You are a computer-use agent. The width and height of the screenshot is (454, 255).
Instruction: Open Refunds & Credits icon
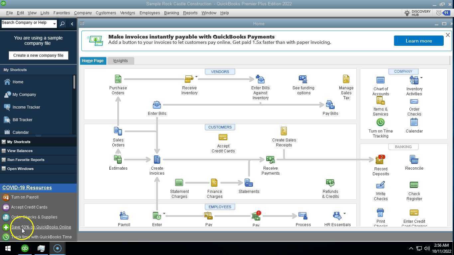(330, 183)
